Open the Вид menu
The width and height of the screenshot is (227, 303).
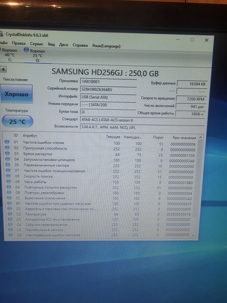tap(51, 44)
